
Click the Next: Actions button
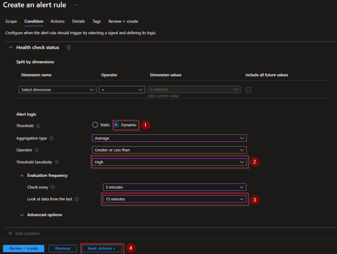[101, 248]
